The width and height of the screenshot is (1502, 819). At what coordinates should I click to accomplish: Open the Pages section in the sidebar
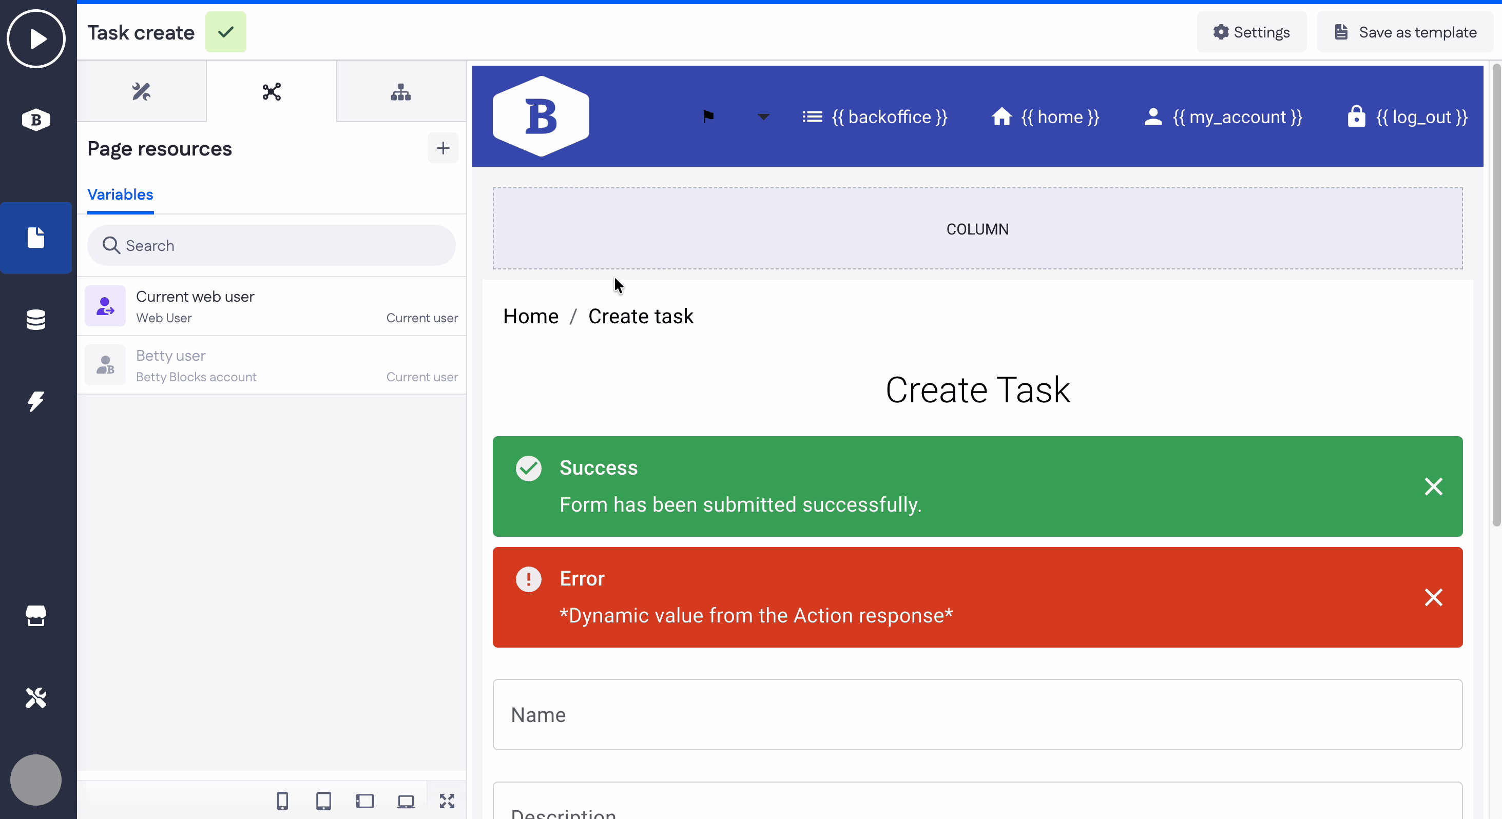coord(36,238)
